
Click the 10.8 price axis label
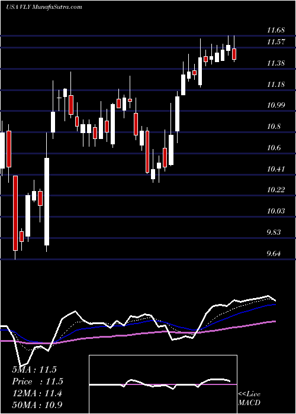pos(274,127)
